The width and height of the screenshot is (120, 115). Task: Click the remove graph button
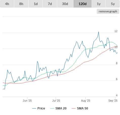point(108,11)
